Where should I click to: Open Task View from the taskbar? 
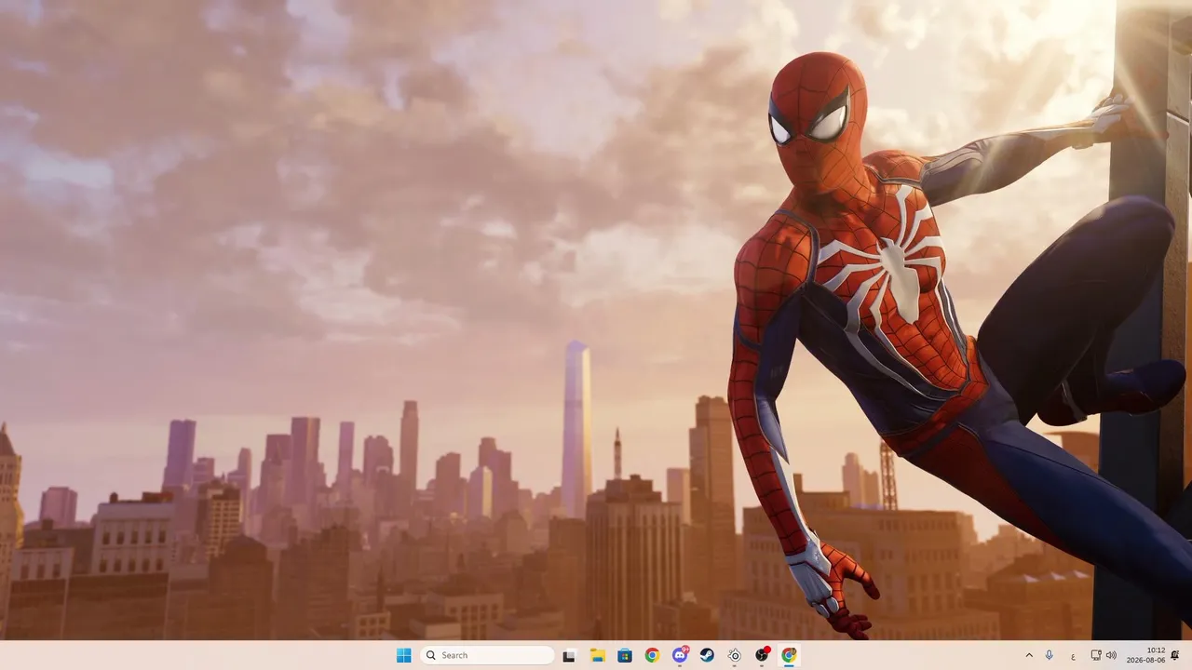click(569, 655)
